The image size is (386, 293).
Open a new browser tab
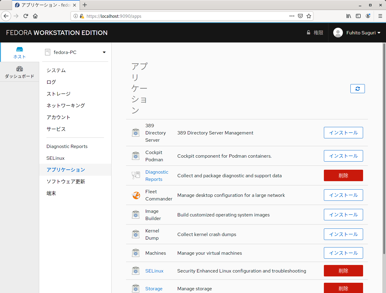pyautogui.click(x=85, y=5)
